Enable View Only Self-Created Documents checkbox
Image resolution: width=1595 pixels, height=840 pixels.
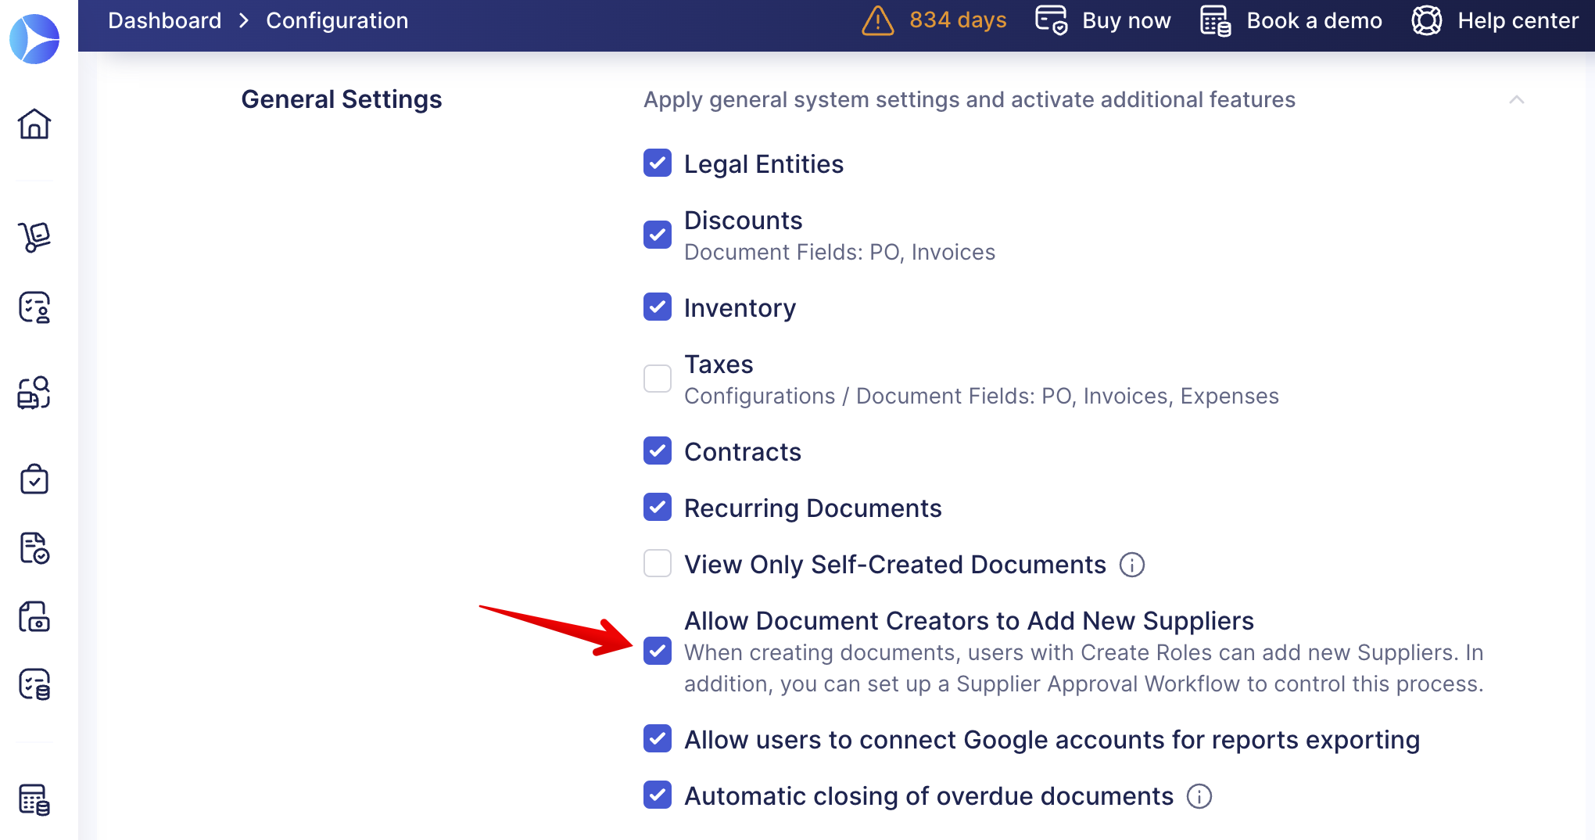(x=658, y=563)
